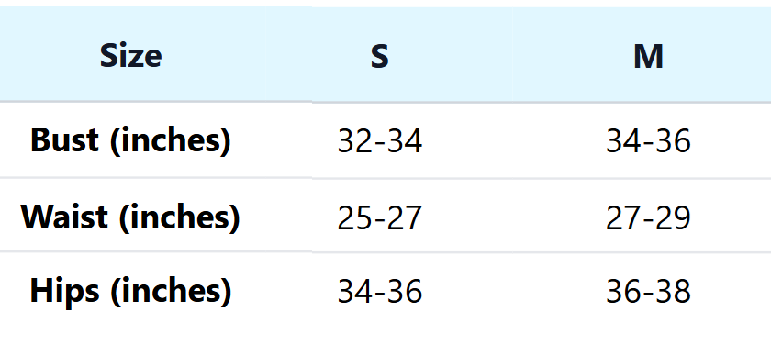Click the Hips (inches) row label
This screenshot has height=356, width=771.
[130, 291]
